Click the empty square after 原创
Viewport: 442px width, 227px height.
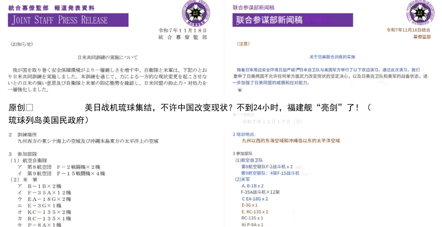(29, 108)
